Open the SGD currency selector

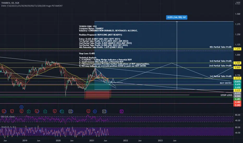click(x=238, y=3)
